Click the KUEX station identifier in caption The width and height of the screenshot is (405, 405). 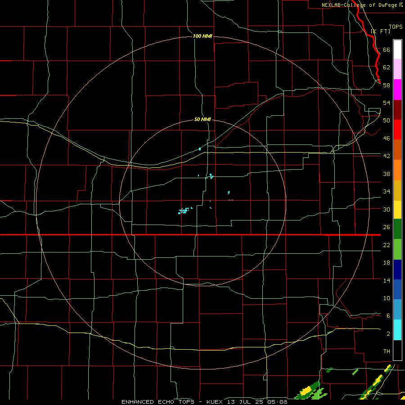[214, 402]
